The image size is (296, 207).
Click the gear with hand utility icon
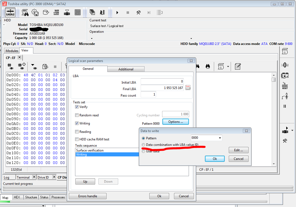click(35, 13)
